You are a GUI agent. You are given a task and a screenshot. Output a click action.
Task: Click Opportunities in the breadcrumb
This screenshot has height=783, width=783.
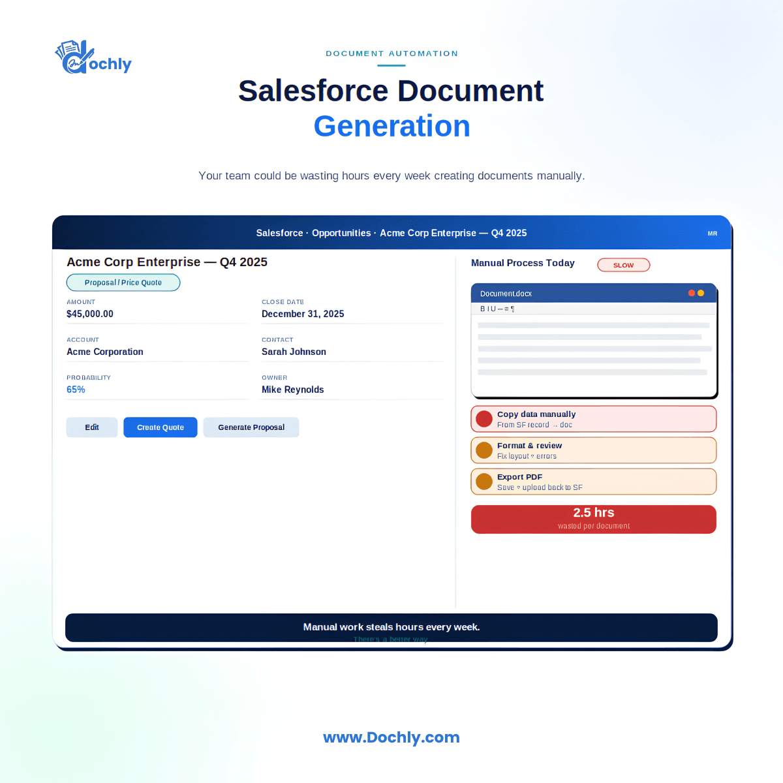click(x=341, y=233)
